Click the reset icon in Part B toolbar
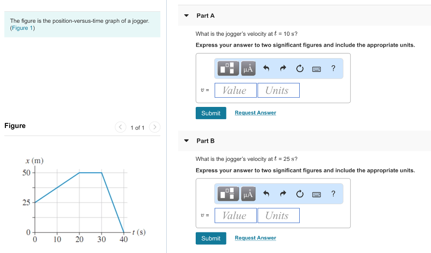 (x=300, y=194)
